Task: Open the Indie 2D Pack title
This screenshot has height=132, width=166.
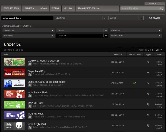Action: (36, 103)
